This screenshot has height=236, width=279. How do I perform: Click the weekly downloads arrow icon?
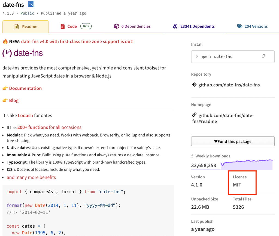pyautogui.click(x=192, y=156)
